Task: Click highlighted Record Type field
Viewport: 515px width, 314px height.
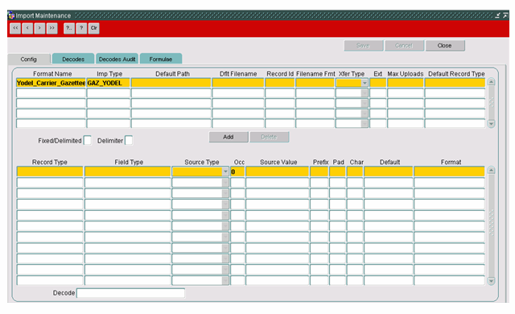Action: (50, 171)
